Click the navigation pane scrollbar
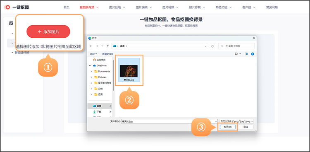This screenshot has width=310, height=152. point(114,75)
